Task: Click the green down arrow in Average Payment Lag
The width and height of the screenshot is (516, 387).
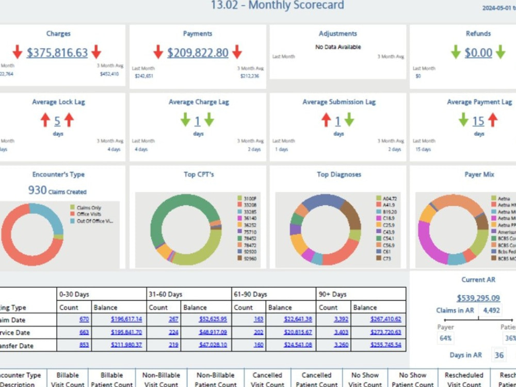Action: (463, 120)
